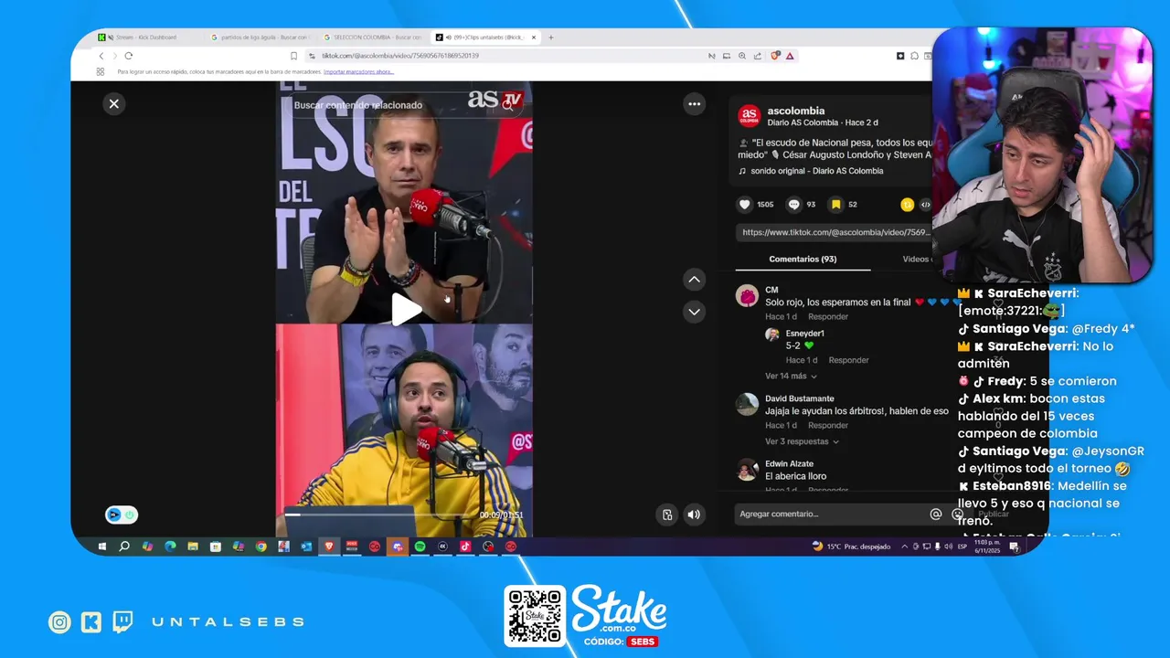Bookmark this page in address bar
Viewport: 1170px width, 658px height.
(293, 56)
